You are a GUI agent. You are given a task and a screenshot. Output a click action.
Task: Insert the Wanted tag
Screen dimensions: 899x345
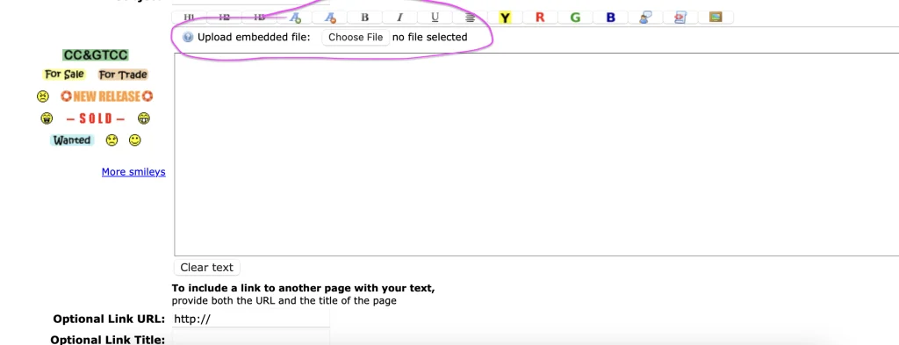pos(72,140)
